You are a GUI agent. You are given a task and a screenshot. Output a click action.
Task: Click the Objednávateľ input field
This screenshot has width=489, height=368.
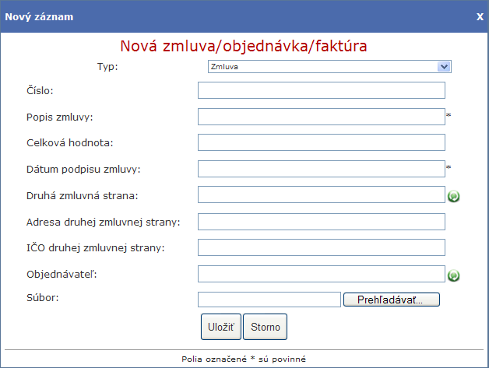coord(322,274)
